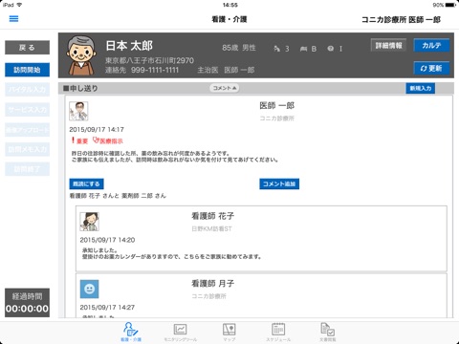Viewport: 459px width, 344px height.
Task: Tap the 戻る back button
Action: [27, 48]
